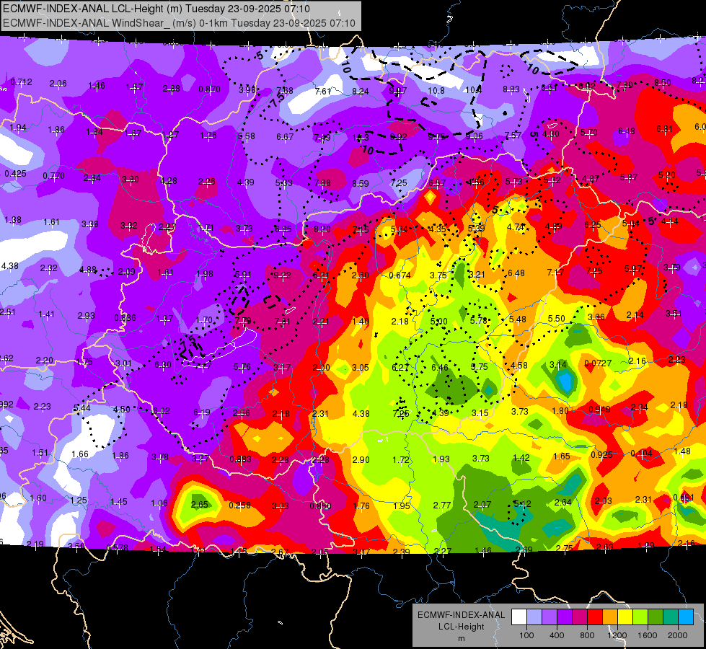The height and width of the screenshot is (649, 706).
Task: Click the number 1.66 on the map
Action: 80,454
